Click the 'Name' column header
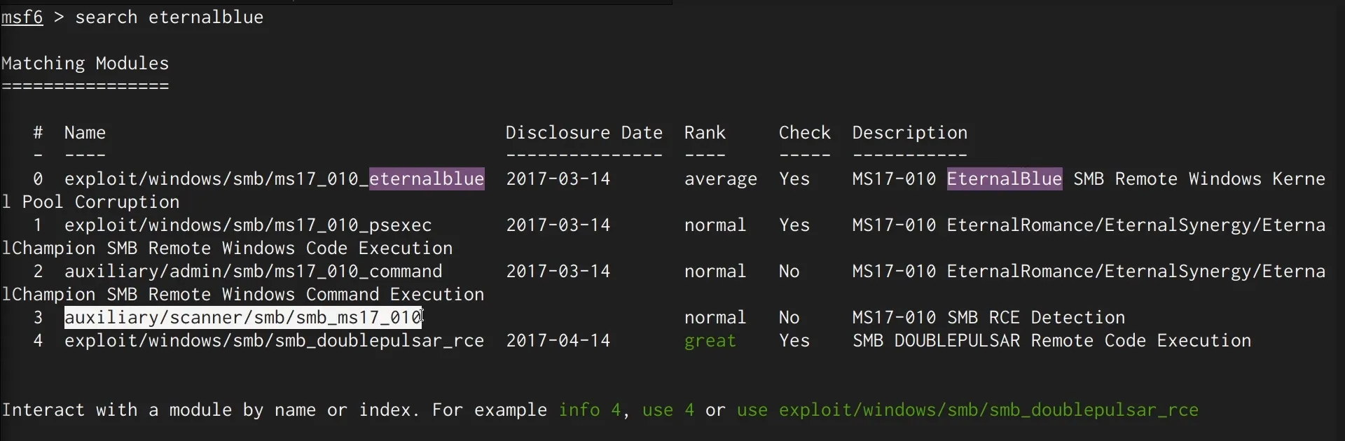Viewport: 1345px width, 441px height. [x=85, y=133]
